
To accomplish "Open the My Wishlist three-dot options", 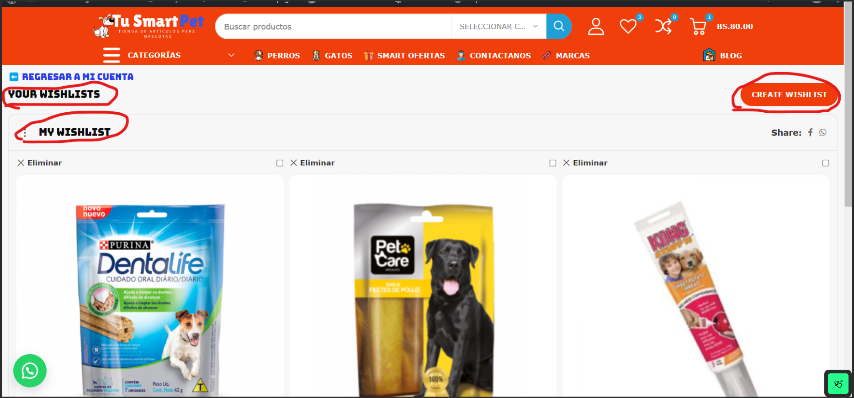I will tap(25, 133).
